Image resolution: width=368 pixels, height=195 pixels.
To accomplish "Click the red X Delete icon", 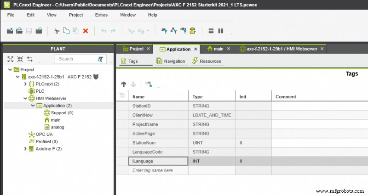I will coord(85,31).
